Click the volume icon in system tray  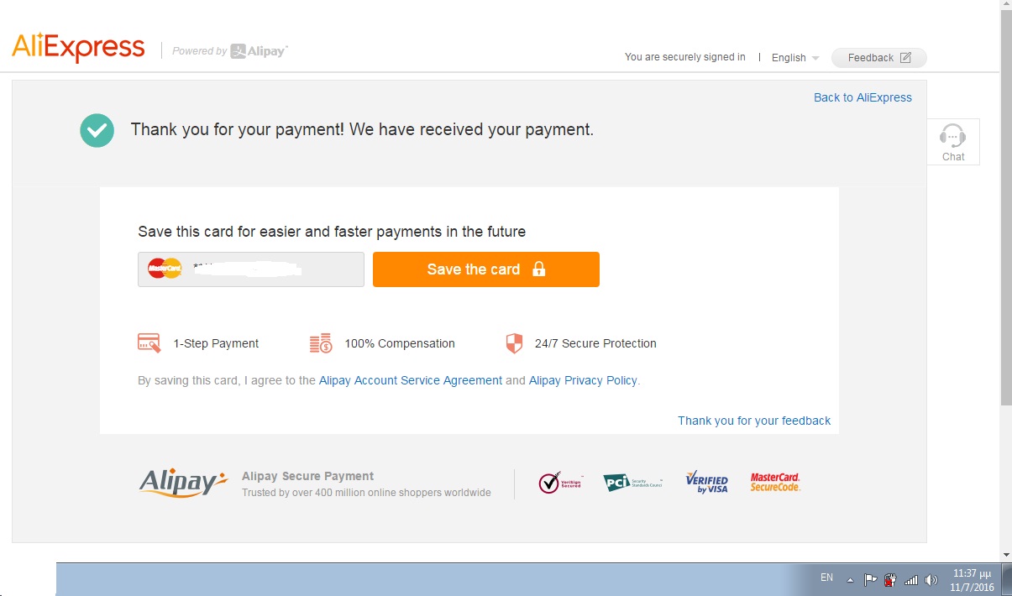(x=931, y=580)
